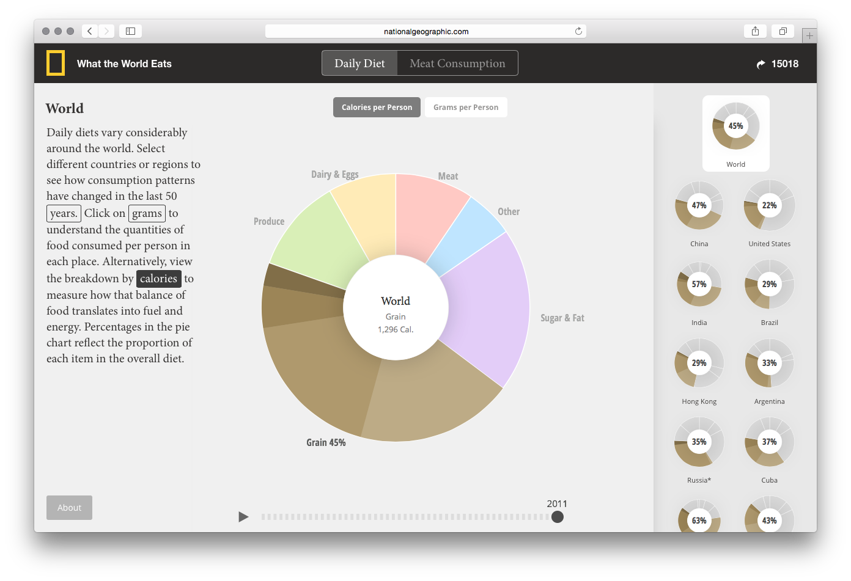Open a new tab with plus button
851x581 pixels.
(809, 36)
